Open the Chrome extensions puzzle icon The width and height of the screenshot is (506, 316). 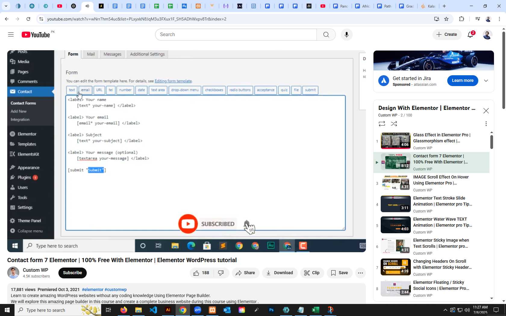461,19
